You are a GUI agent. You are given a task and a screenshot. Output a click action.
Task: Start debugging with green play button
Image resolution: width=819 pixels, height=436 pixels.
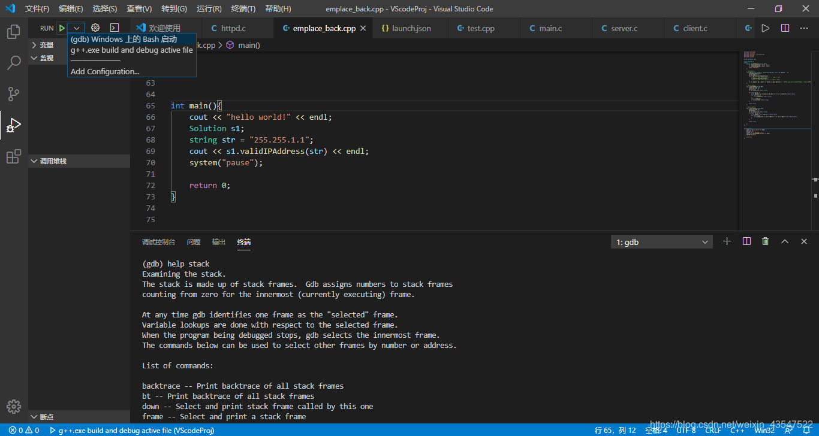point(61,28)
